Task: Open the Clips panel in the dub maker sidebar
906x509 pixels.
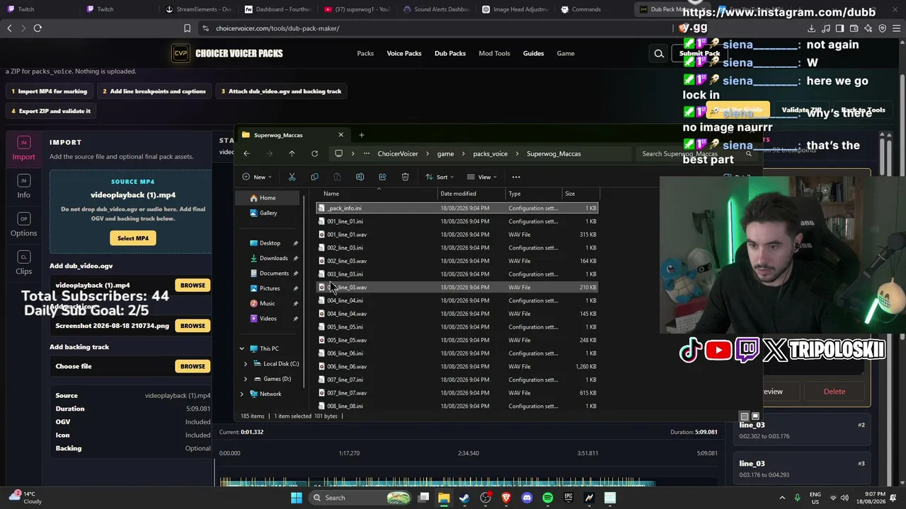Action: (x=23, y=263)
